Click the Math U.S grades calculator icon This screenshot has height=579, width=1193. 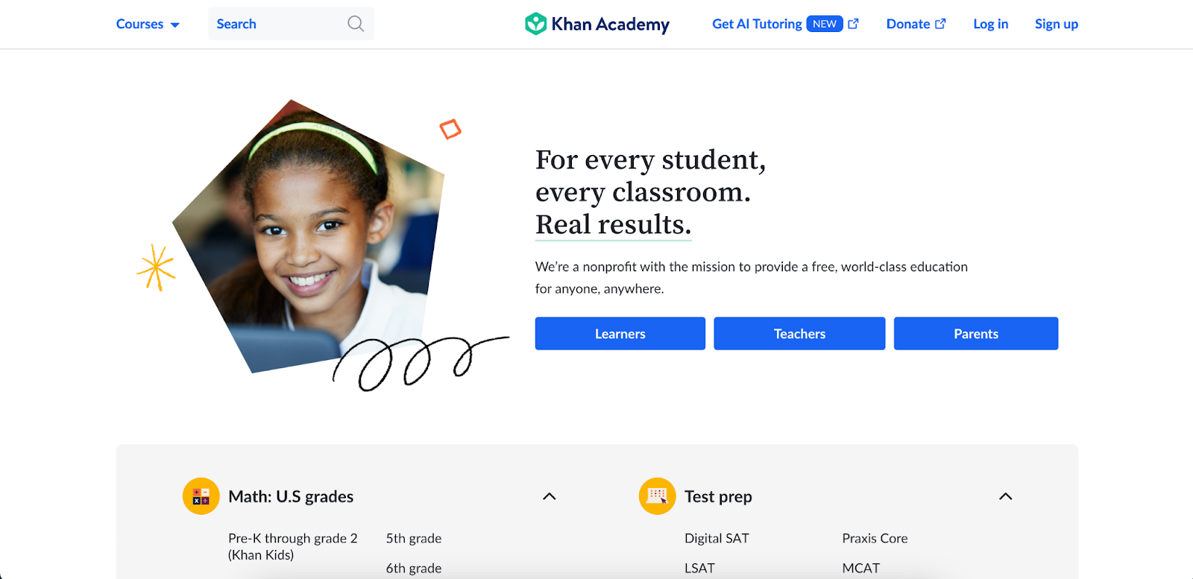pyautogui.click(x=201, y=496)
